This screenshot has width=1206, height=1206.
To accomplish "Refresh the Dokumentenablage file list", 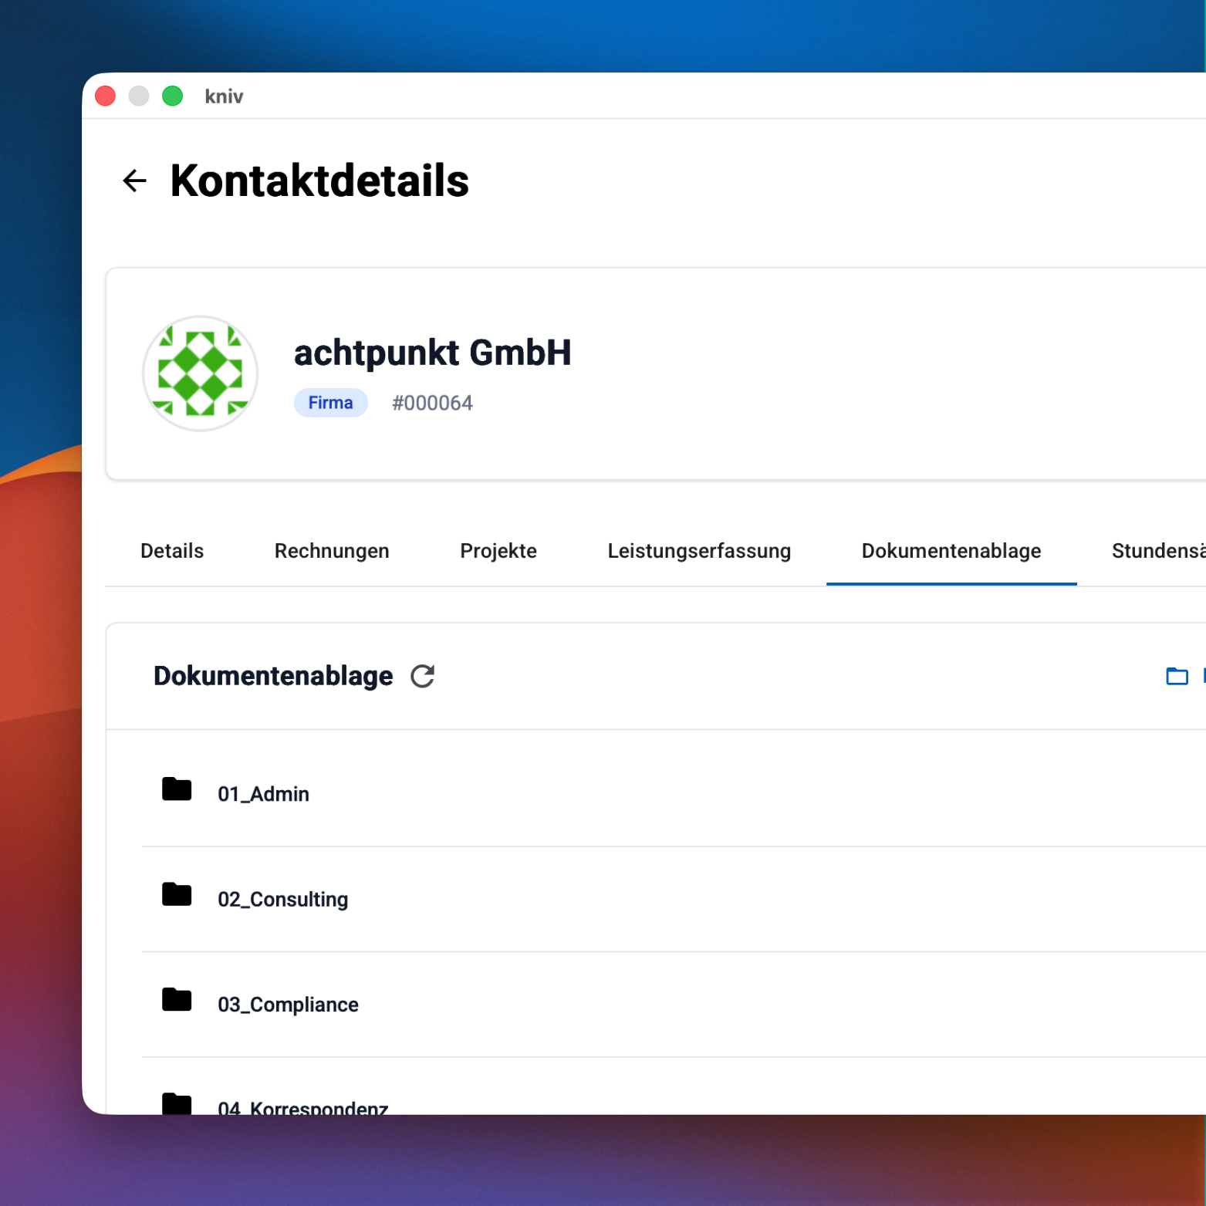I will pyautogui.click(x=422, y=676).
